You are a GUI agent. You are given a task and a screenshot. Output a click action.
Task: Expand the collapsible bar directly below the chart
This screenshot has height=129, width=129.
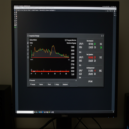tap(53, 80)
